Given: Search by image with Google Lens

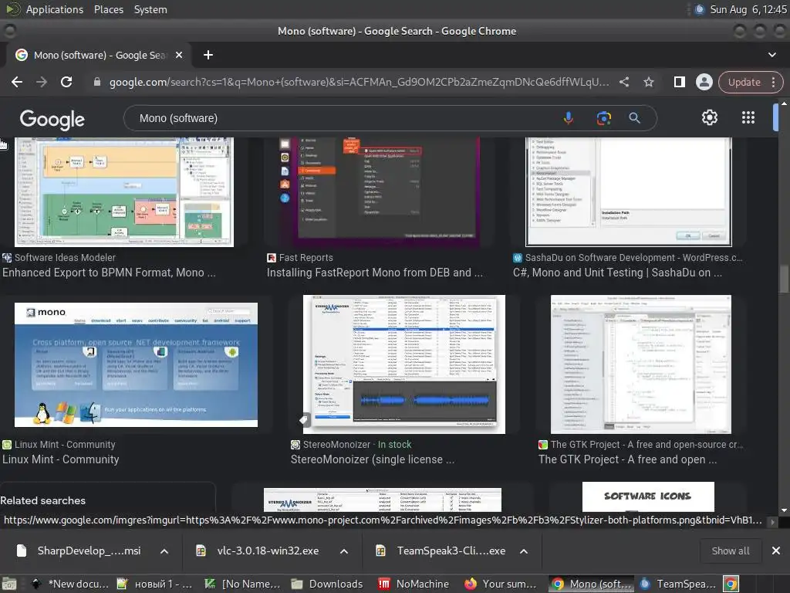Looking at the screenshot, I should pos(603,118).
